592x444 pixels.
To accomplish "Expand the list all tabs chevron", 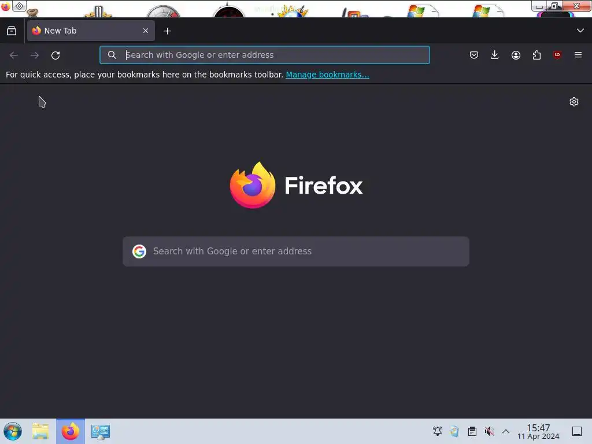I will pos(580,31).
